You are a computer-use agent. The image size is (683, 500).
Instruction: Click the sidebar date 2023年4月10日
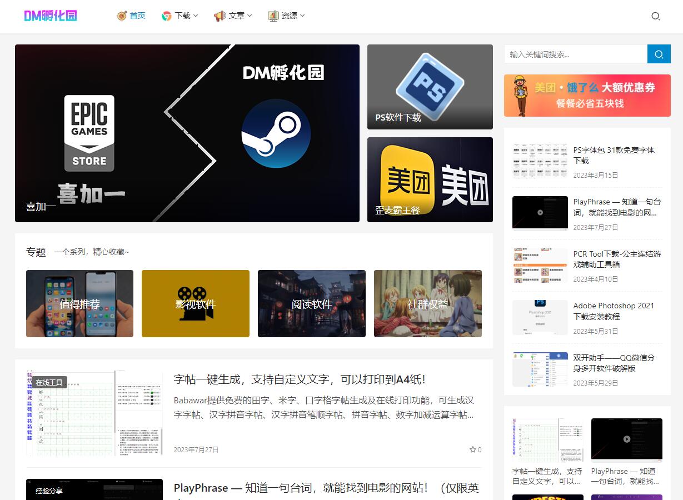[x=596, y=279]
